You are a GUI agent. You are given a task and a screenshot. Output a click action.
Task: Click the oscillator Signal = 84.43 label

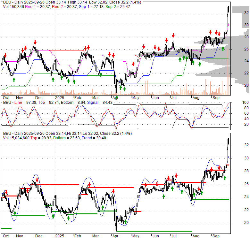coord(100,103)
